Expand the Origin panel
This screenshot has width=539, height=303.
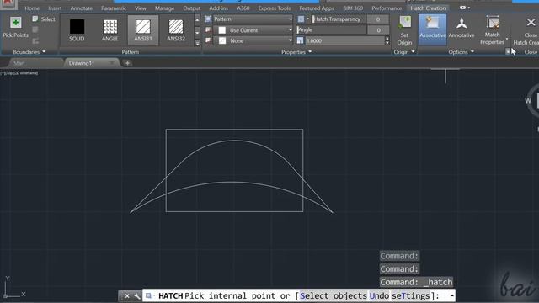tap(404, 52)
